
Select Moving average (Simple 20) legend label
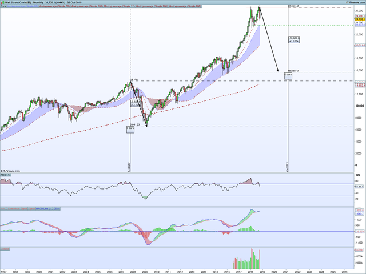pos(22,6)
